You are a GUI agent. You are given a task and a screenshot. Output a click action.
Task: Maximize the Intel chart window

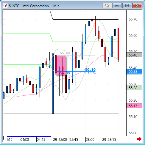pos(127,6)
